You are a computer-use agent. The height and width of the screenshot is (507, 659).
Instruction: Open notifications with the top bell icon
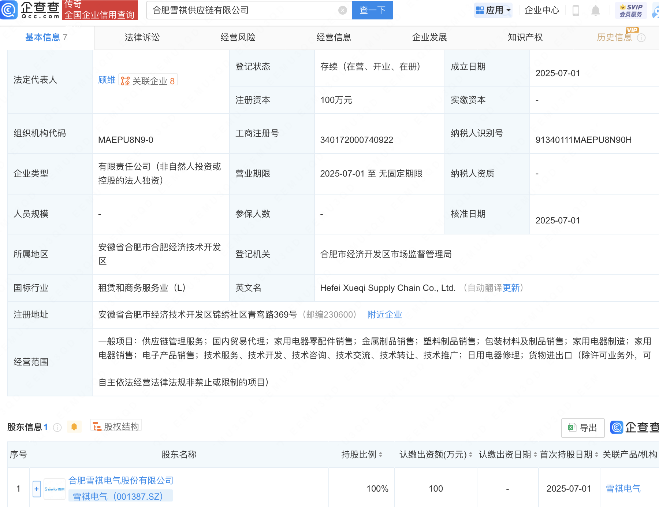[x=595, y=10]
